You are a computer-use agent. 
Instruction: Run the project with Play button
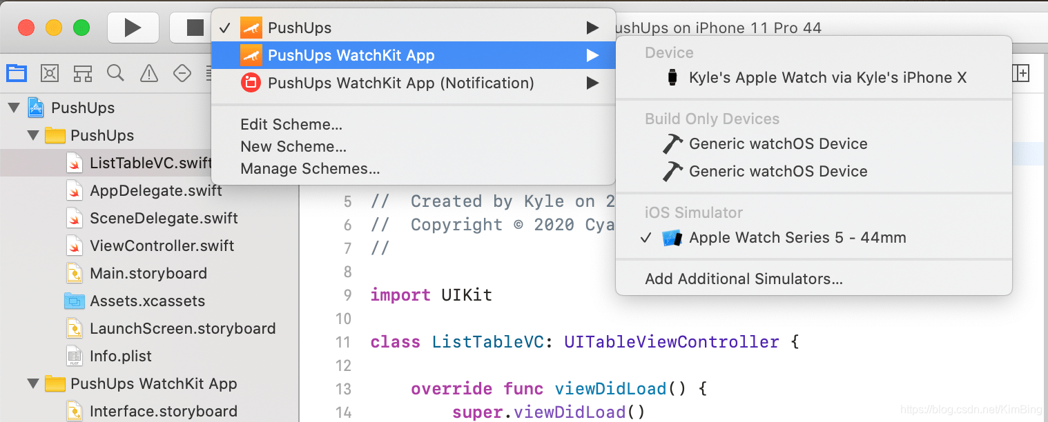pyautogui.click(x=133, y=28)
